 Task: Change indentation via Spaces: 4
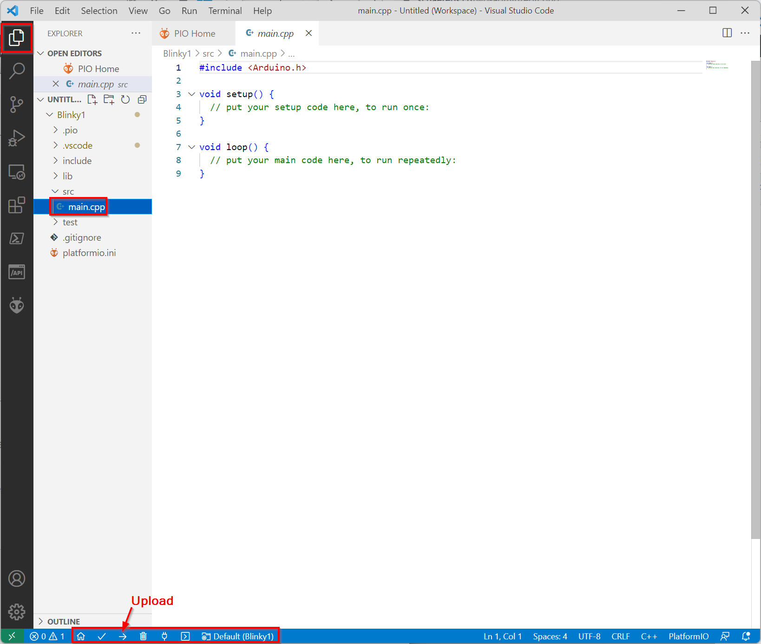(x=550, y=636)
